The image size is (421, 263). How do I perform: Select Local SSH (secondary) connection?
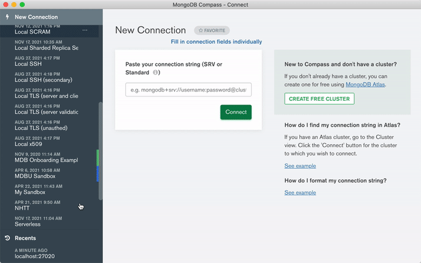pyautogui.click(x=49, y=78)
